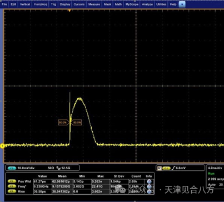This screenshot has width=224, height=202.
Task: Click the Freq max 22.41G
Action: click(97, 186)
